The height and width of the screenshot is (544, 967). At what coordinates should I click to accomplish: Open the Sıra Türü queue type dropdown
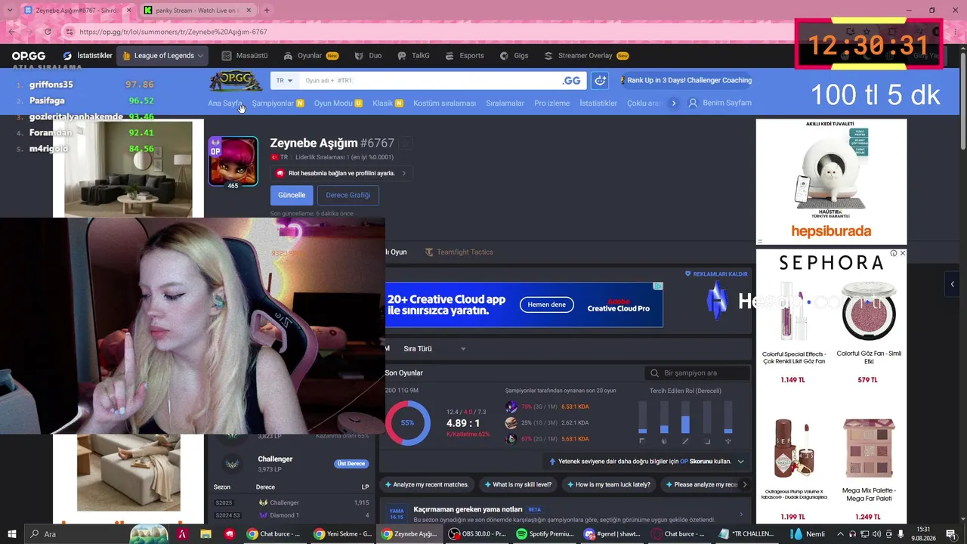tap(434, 349)
